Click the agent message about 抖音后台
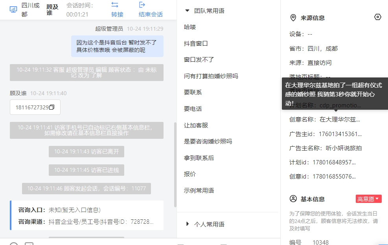The image size is (388, 245). [x=117, y=46]
